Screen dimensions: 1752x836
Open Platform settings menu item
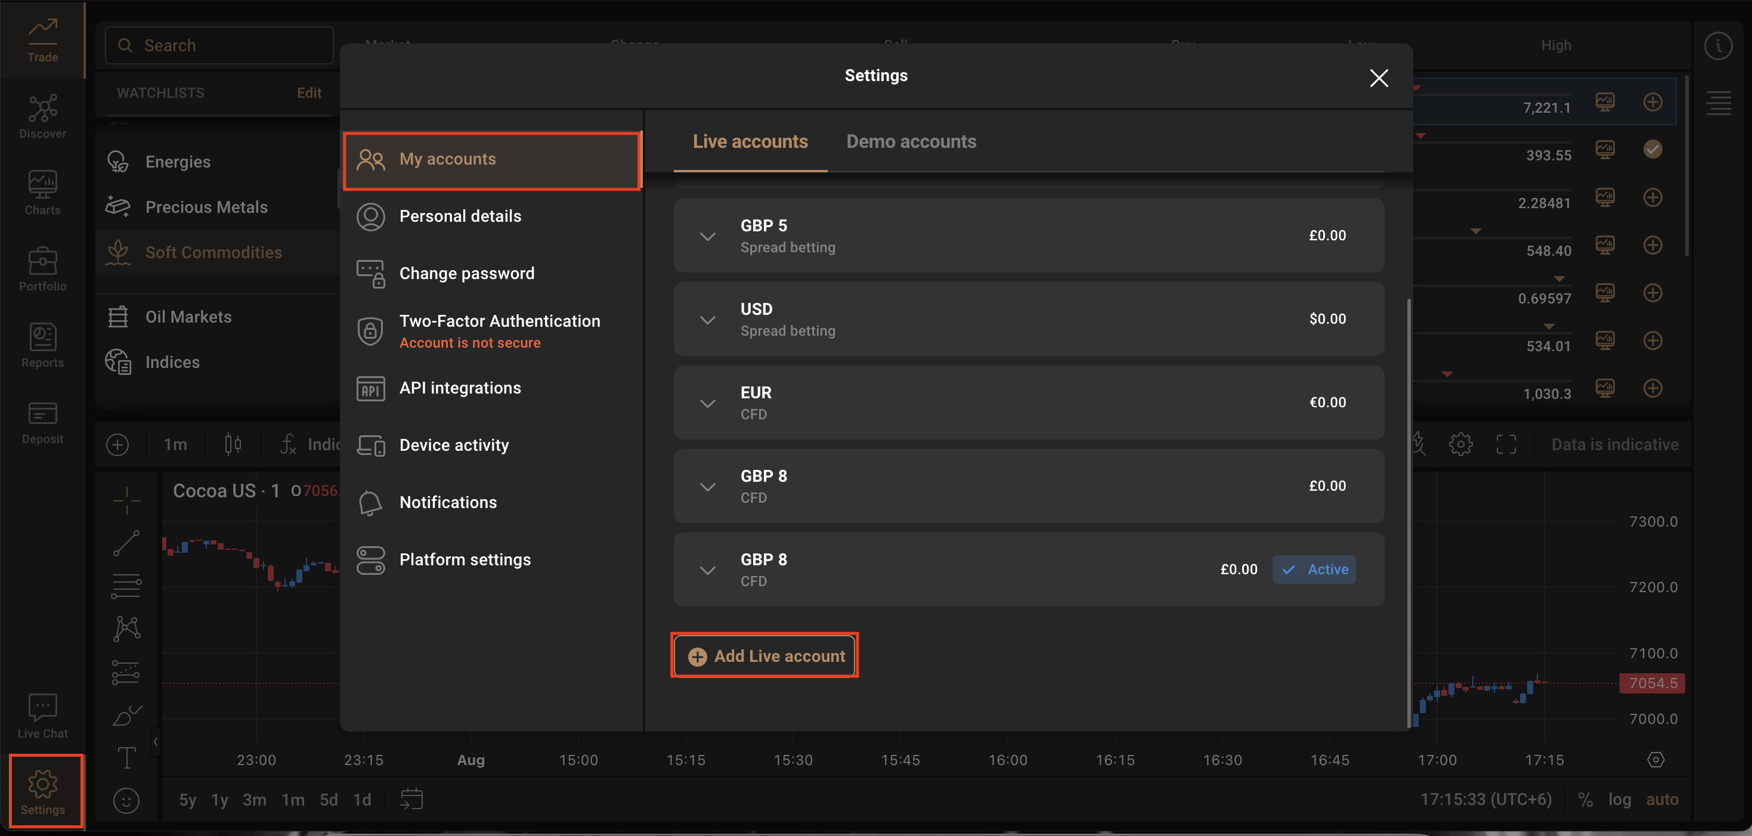465,559
